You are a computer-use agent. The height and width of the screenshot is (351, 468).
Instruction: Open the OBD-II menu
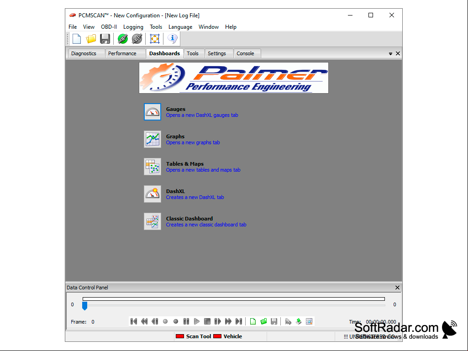109,27
